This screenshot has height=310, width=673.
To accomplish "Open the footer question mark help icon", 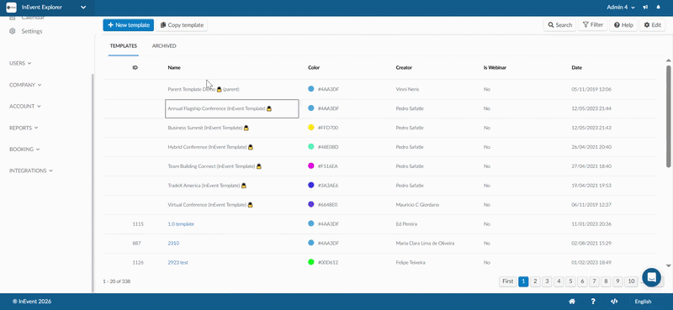I will [x=593, y=302].
